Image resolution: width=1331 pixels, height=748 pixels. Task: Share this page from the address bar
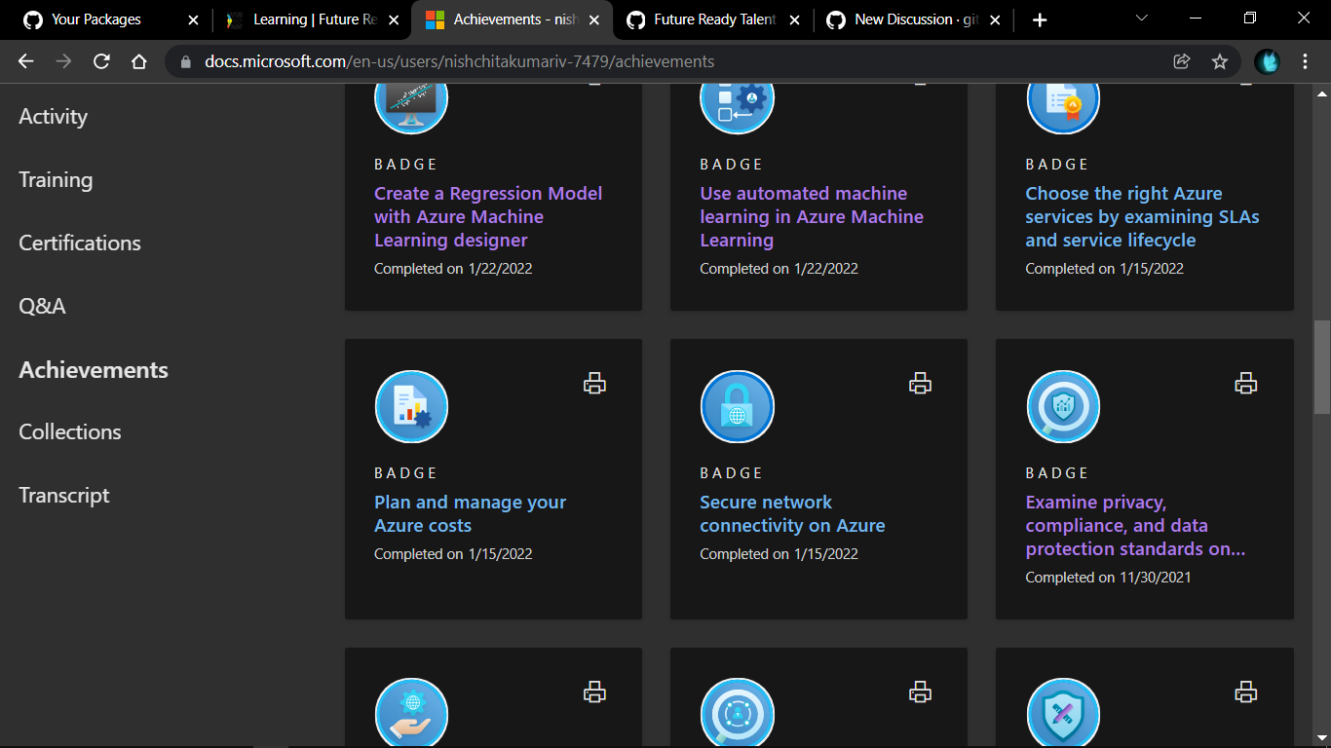tap(1182, 61)
